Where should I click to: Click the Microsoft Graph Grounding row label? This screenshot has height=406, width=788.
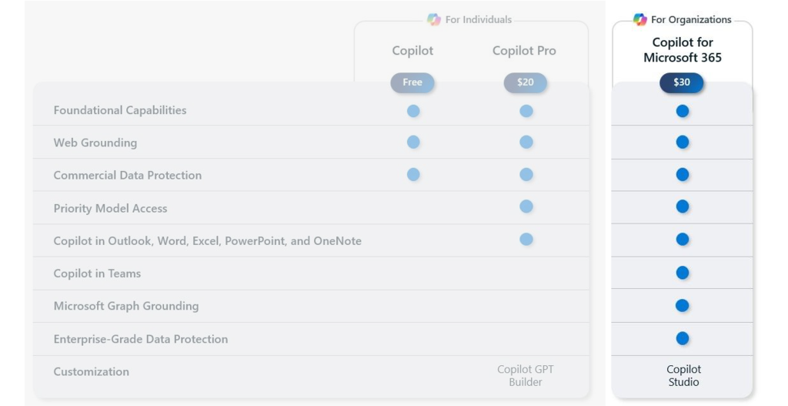click(126, 306)
